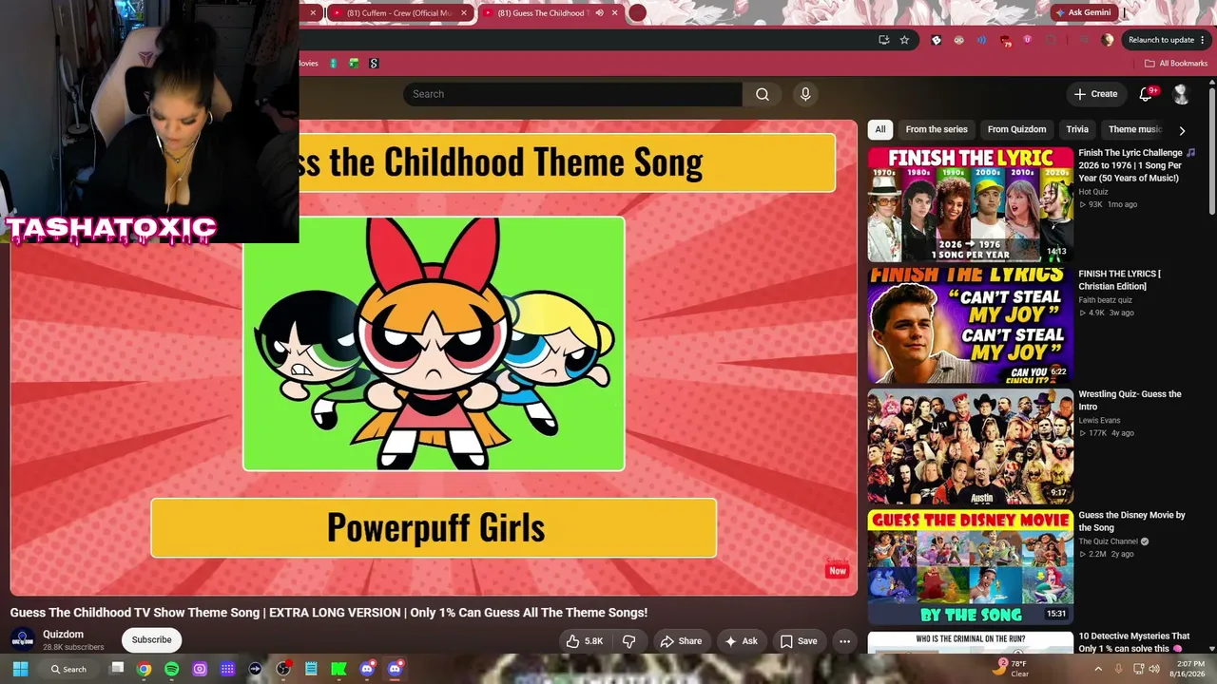Open Wrestling Quiz Guess the Intro thumbnail

(970, 446)
